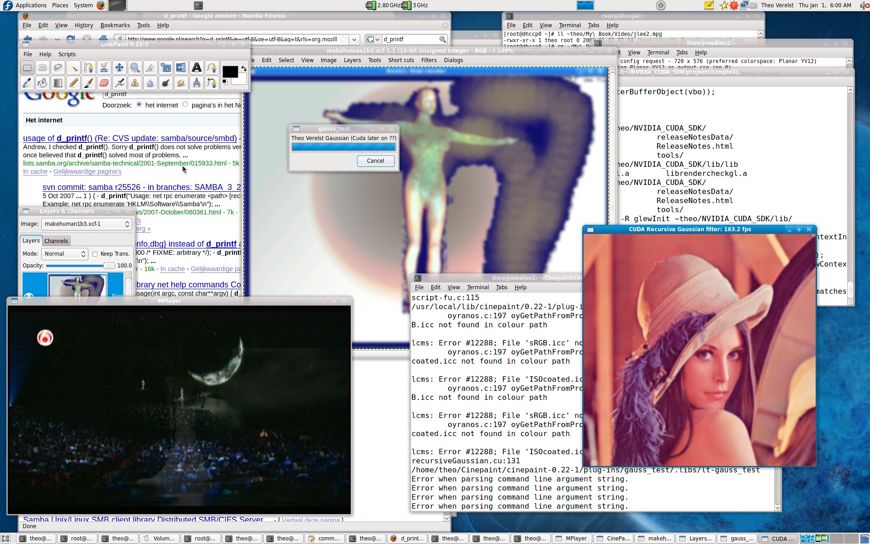The width and height of the screenshot is (870, 544).
Task: Select the Clone stamp tool
Action: click(135, 83)
